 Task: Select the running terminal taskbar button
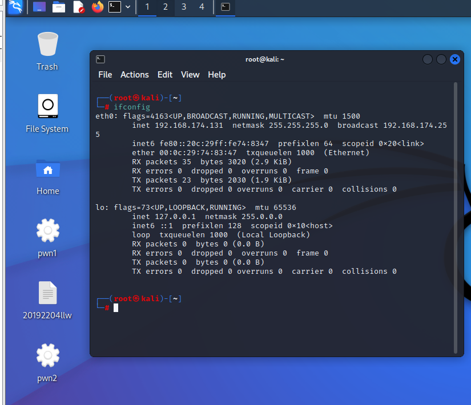point(226,7)
